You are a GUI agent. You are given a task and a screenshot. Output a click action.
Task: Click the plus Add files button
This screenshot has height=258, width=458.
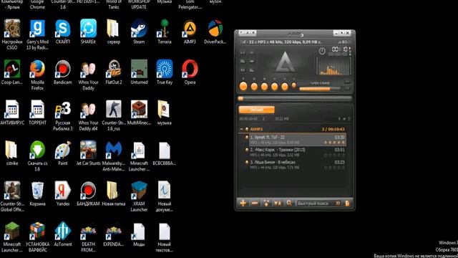(243, 203)
